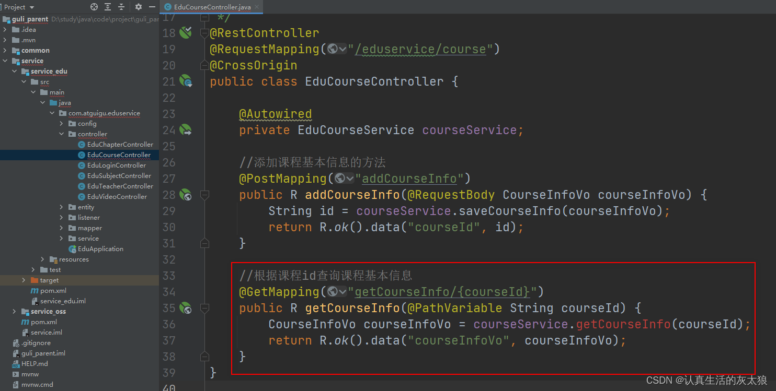Screen dimensions: 776x391
Task: Click the endpoint gutter icon on line 35
Action: tap(186, 308)
